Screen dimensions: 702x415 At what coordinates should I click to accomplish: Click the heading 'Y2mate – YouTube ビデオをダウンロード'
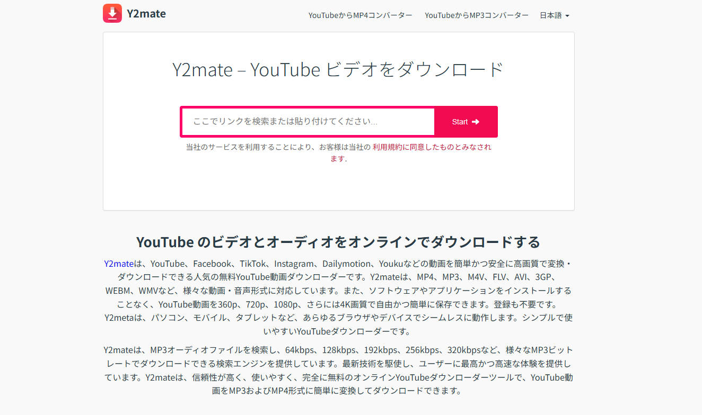tap(338, 69)
